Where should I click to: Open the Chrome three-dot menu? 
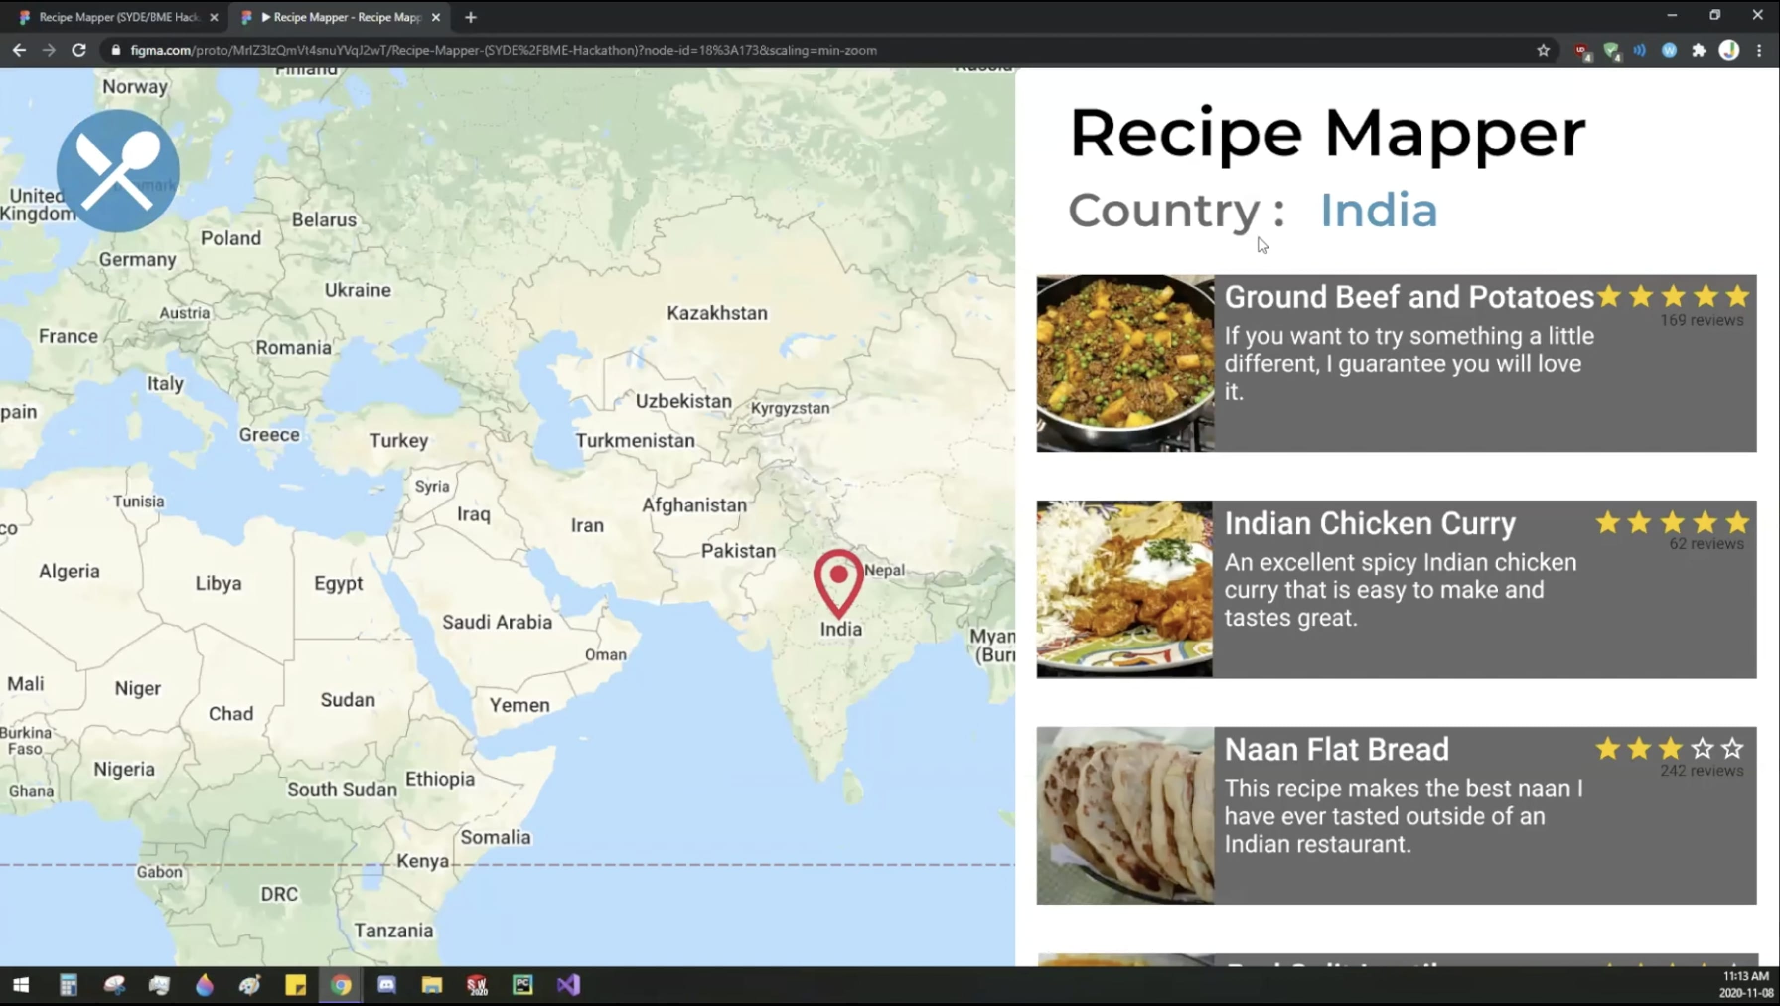(1759, 51)
